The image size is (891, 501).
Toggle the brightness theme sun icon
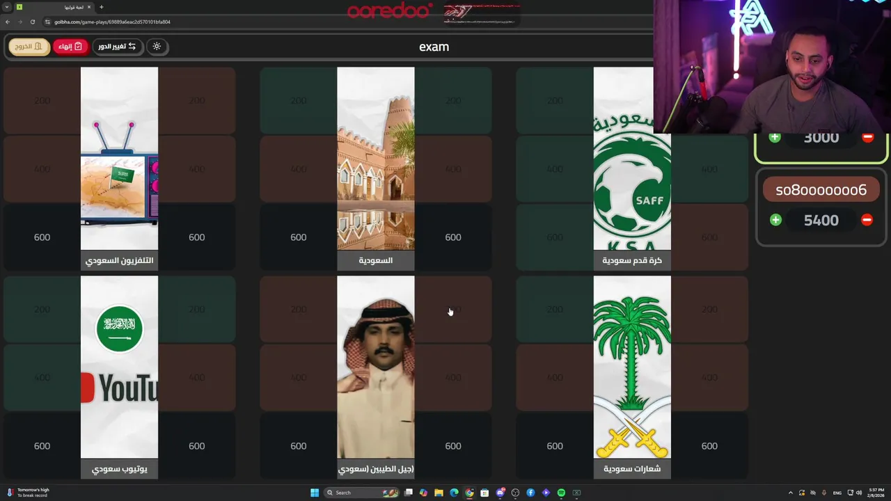click(157, 47)
